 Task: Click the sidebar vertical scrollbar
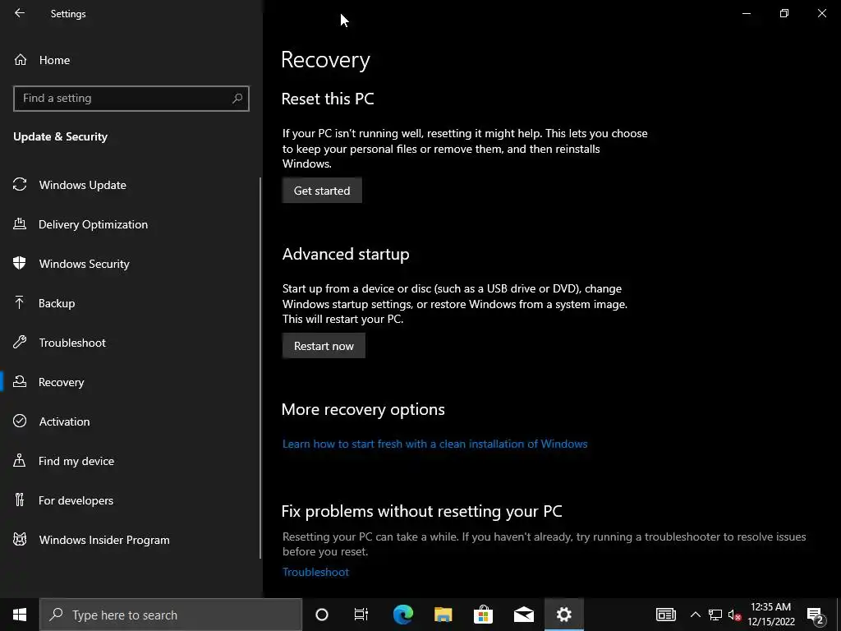260,368
